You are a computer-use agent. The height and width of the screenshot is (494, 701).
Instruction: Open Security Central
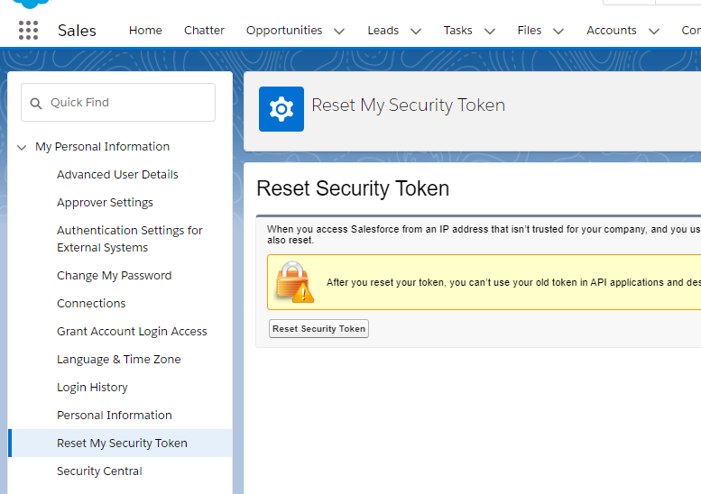(99, 471)
